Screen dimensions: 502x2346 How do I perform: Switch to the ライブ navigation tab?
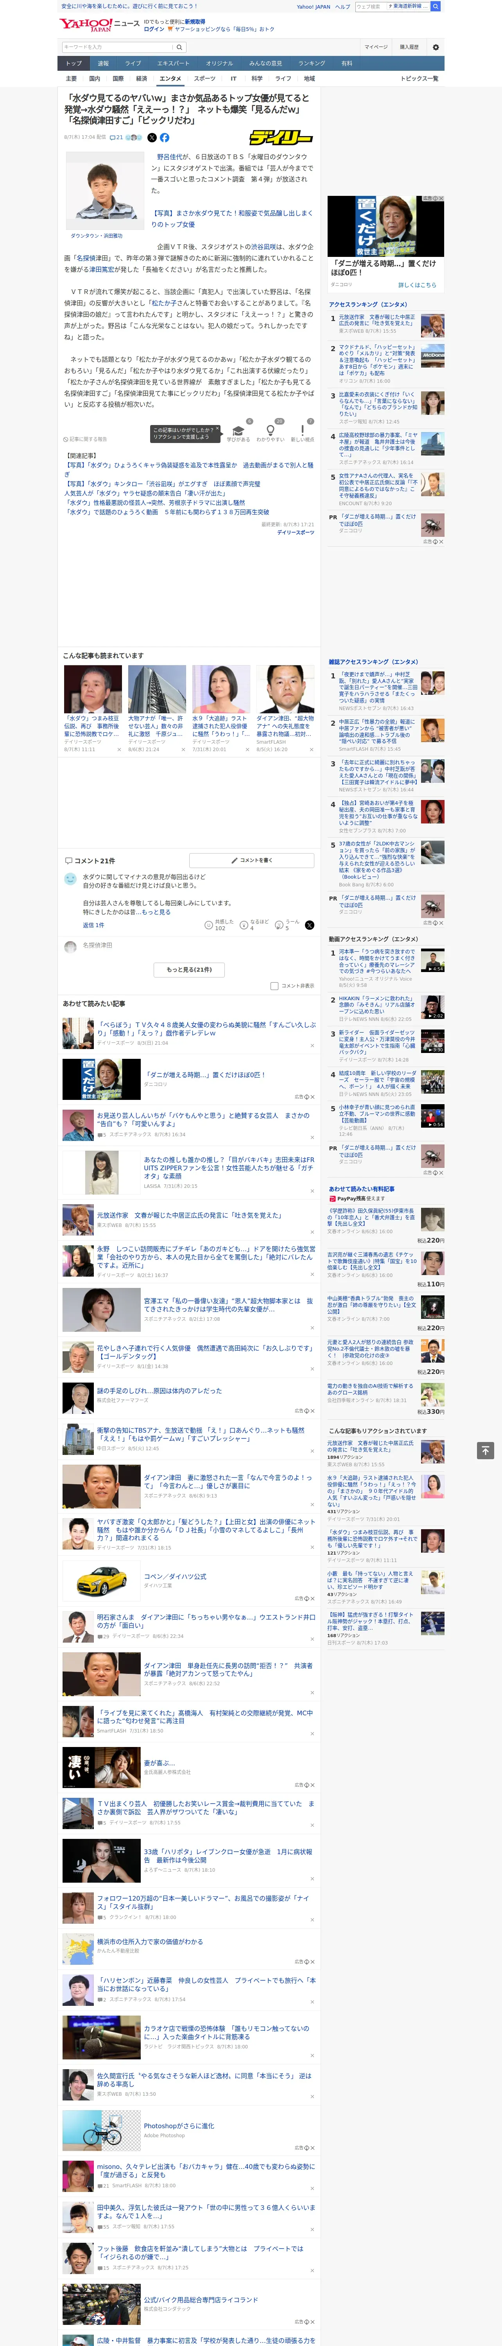pyautogui.click(x=133, y=64)
